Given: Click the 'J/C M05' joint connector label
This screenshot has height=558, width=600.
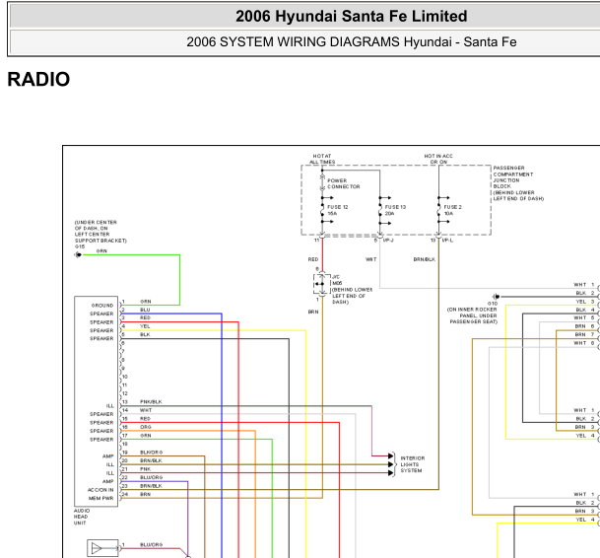Looking at the screenshot, I should click(x=337, y=280).
